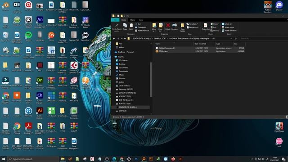Open the Windows Start menu
Image resolution: width=288 pixels, height=162 pixels.
pos(4,159)
